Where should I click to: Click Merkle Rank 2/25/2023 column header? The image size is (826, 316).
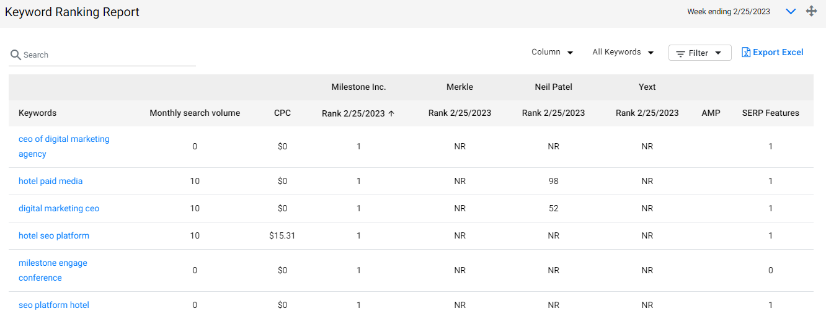460,113
